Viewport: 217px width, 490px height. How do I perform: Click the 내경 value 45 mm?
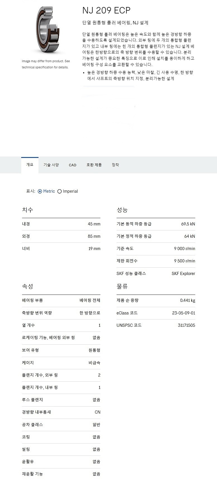click(94, 224)
